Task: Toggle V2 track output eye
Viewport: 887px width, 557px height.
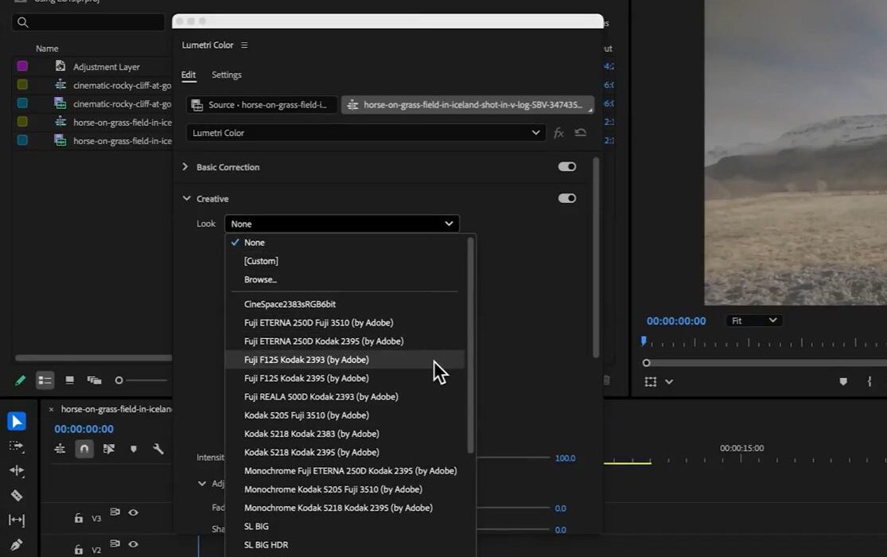Action: [134, 544]
